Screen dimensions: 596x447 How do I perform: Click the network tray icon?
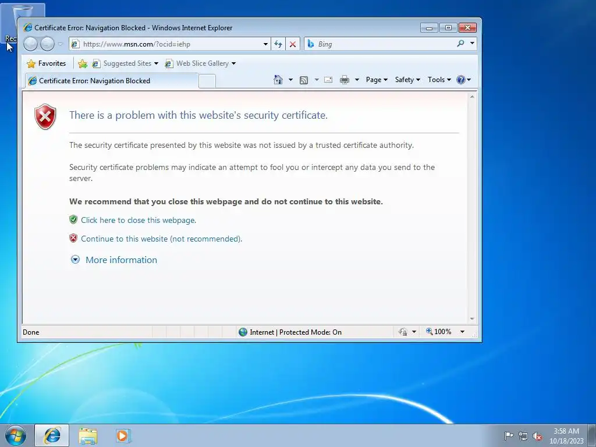point(523,436)
